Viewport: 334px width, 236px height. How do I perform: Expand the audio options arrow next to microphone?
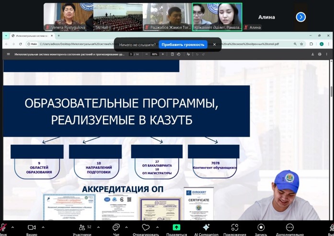coord(12,227)
